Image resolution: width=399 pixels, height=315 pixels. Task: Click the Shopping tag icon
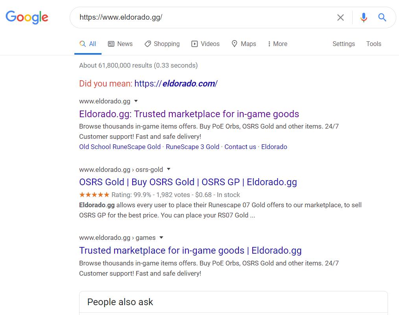(148, 44)
